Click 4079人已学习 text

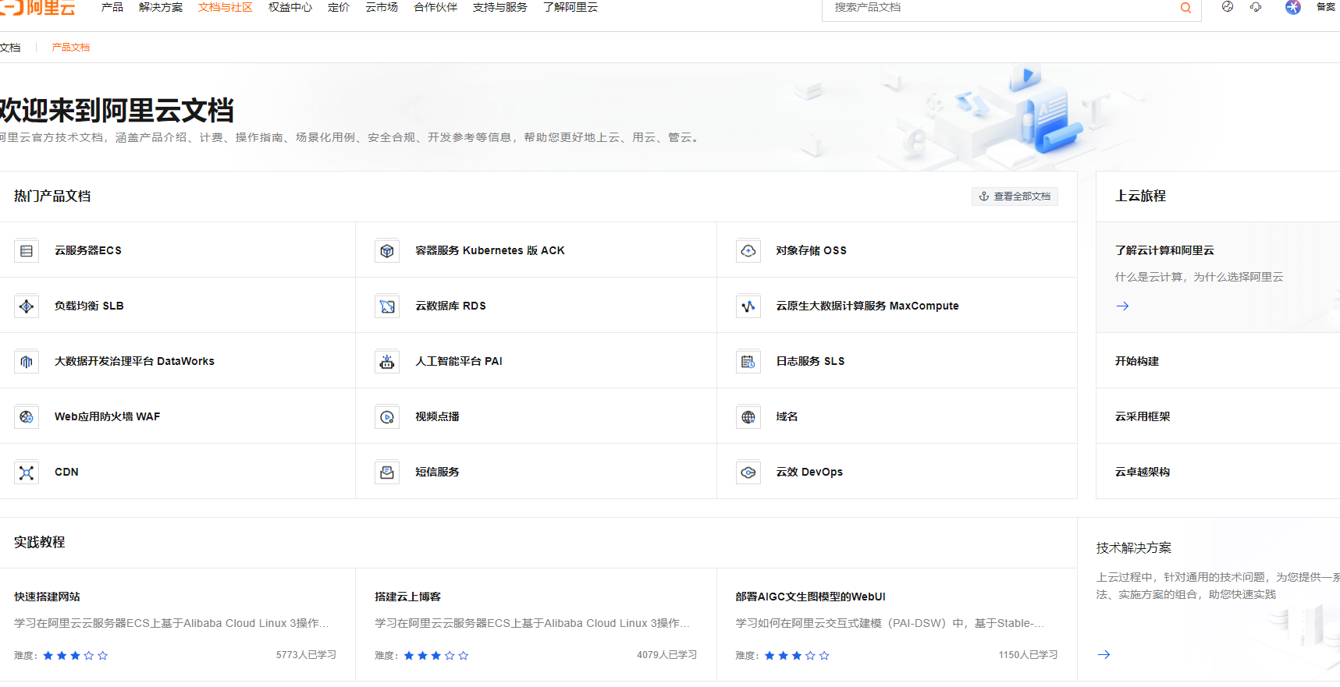[x=666, y=655]
